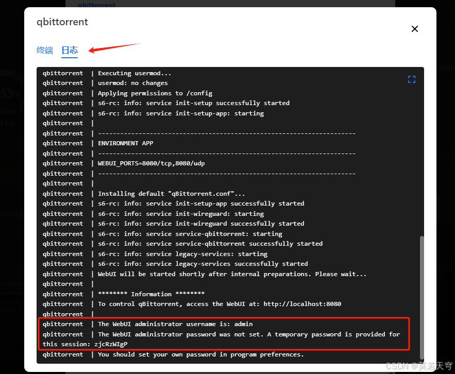This screenshot has height=374, width=455.
Task: Close the qbittorrent dialog with the X
Action: coord(415,29)
